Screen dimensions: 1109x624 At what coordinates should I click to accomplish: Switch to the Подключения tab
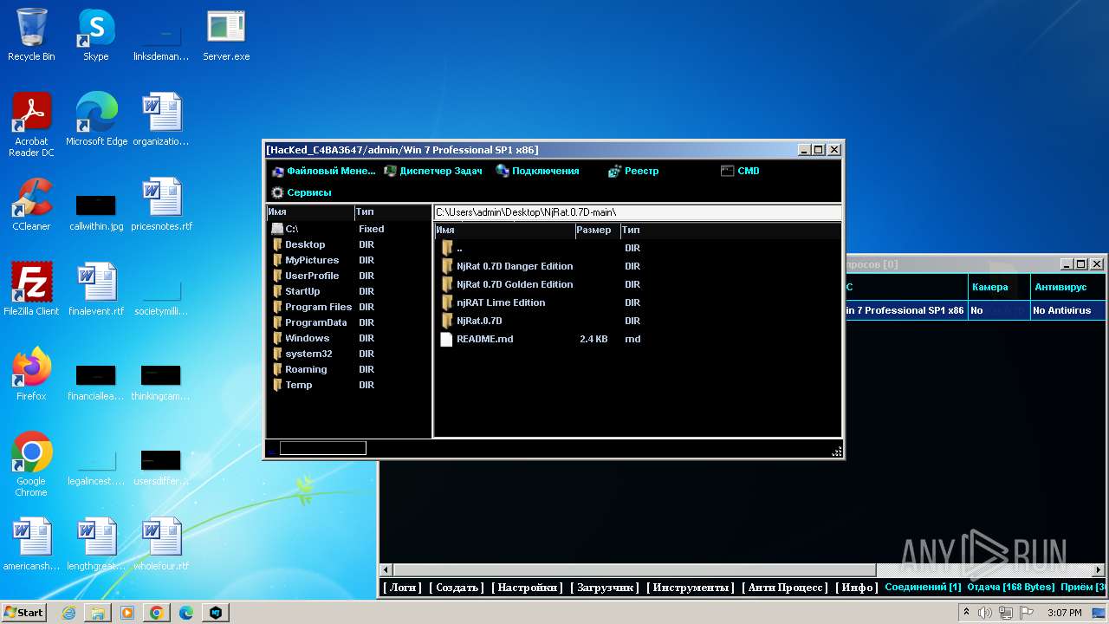(x=537, y=171)
